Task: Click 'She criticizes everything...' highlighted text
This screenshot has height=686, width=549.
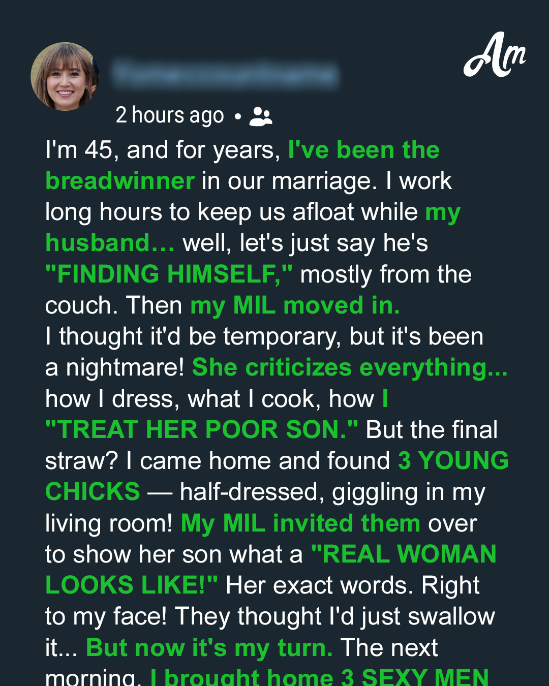Action: pyautogui.click(x=350, y=368)
